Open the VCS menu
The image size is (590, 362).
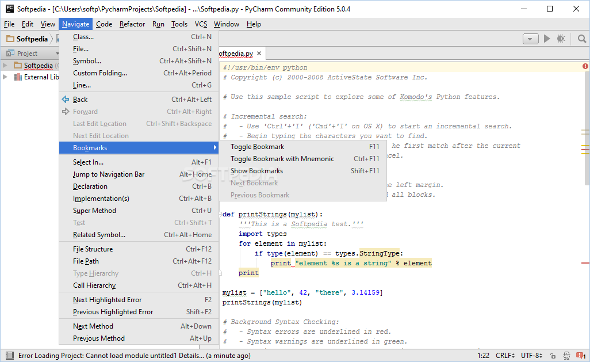point(201,24)
